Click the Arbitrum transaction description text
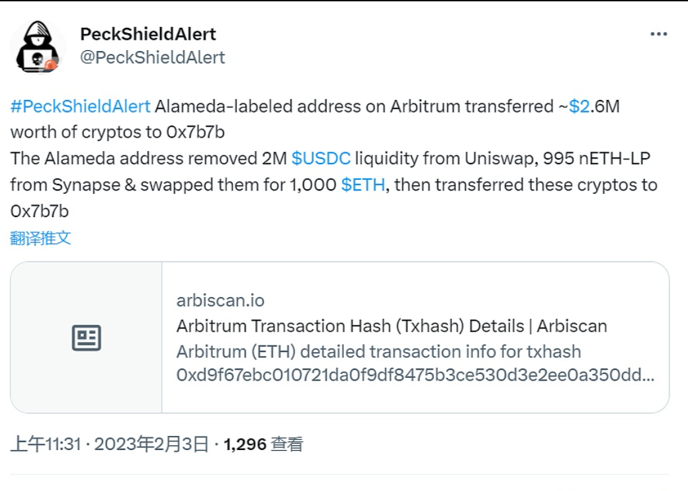 point(380,351)
